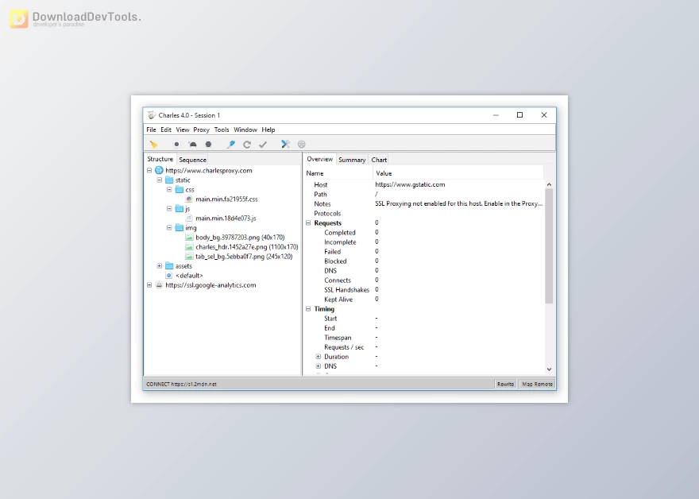Collapse the img folder

[169, 228]
